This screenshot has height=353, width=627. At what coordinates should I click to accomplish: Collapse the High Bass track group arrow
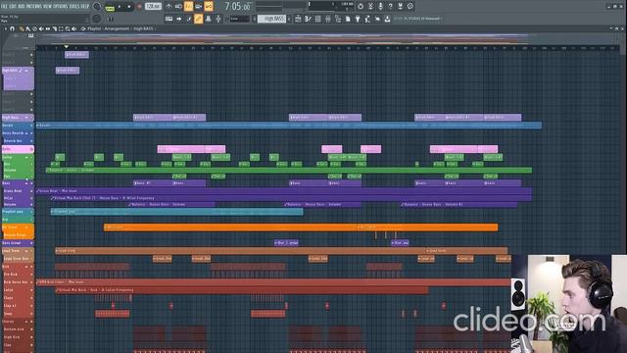pos(26,118)
